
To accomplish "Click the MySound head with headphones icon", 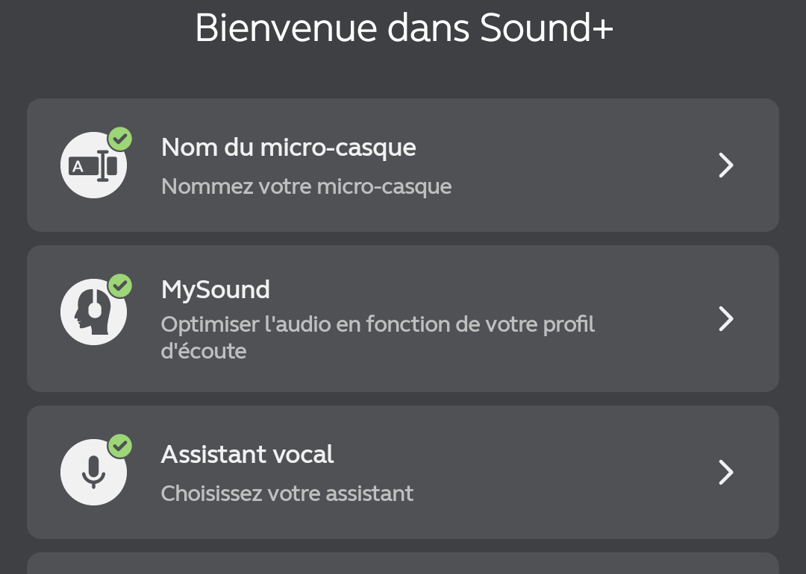I will pos(93,312).
